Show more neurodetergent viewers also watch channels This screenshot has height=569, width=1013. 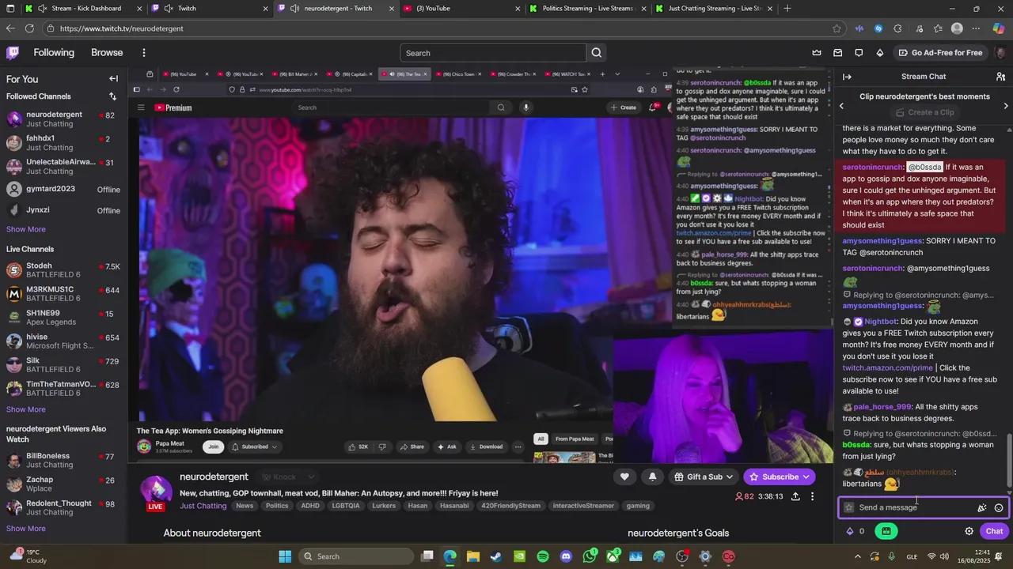point(26,529)
